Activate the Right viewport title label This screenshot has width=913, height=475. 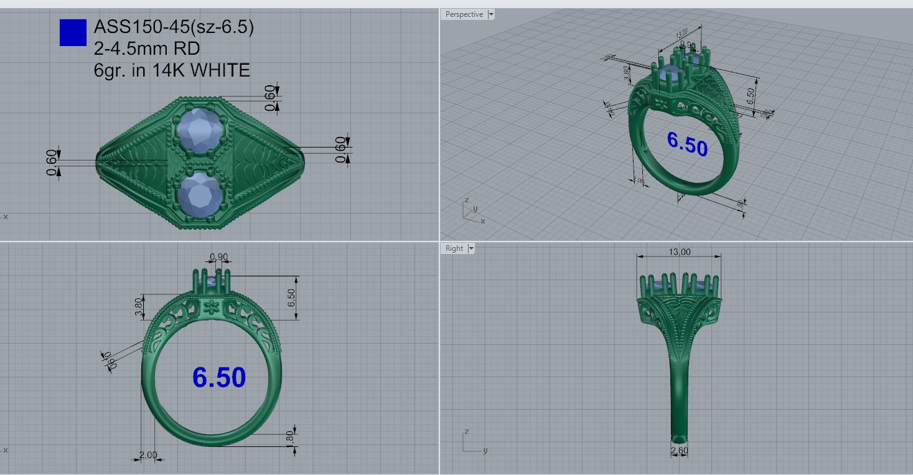click(454, 248)
